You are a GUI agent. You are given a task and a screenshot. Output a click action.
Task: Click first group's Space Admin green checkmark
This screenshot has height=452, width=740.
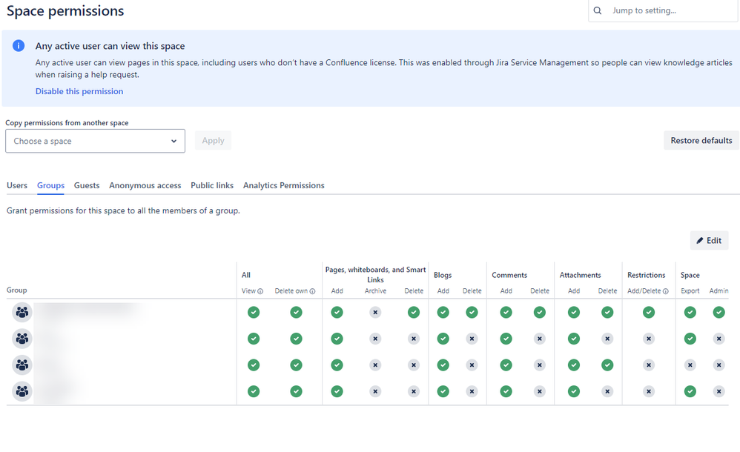coord(718,313)
